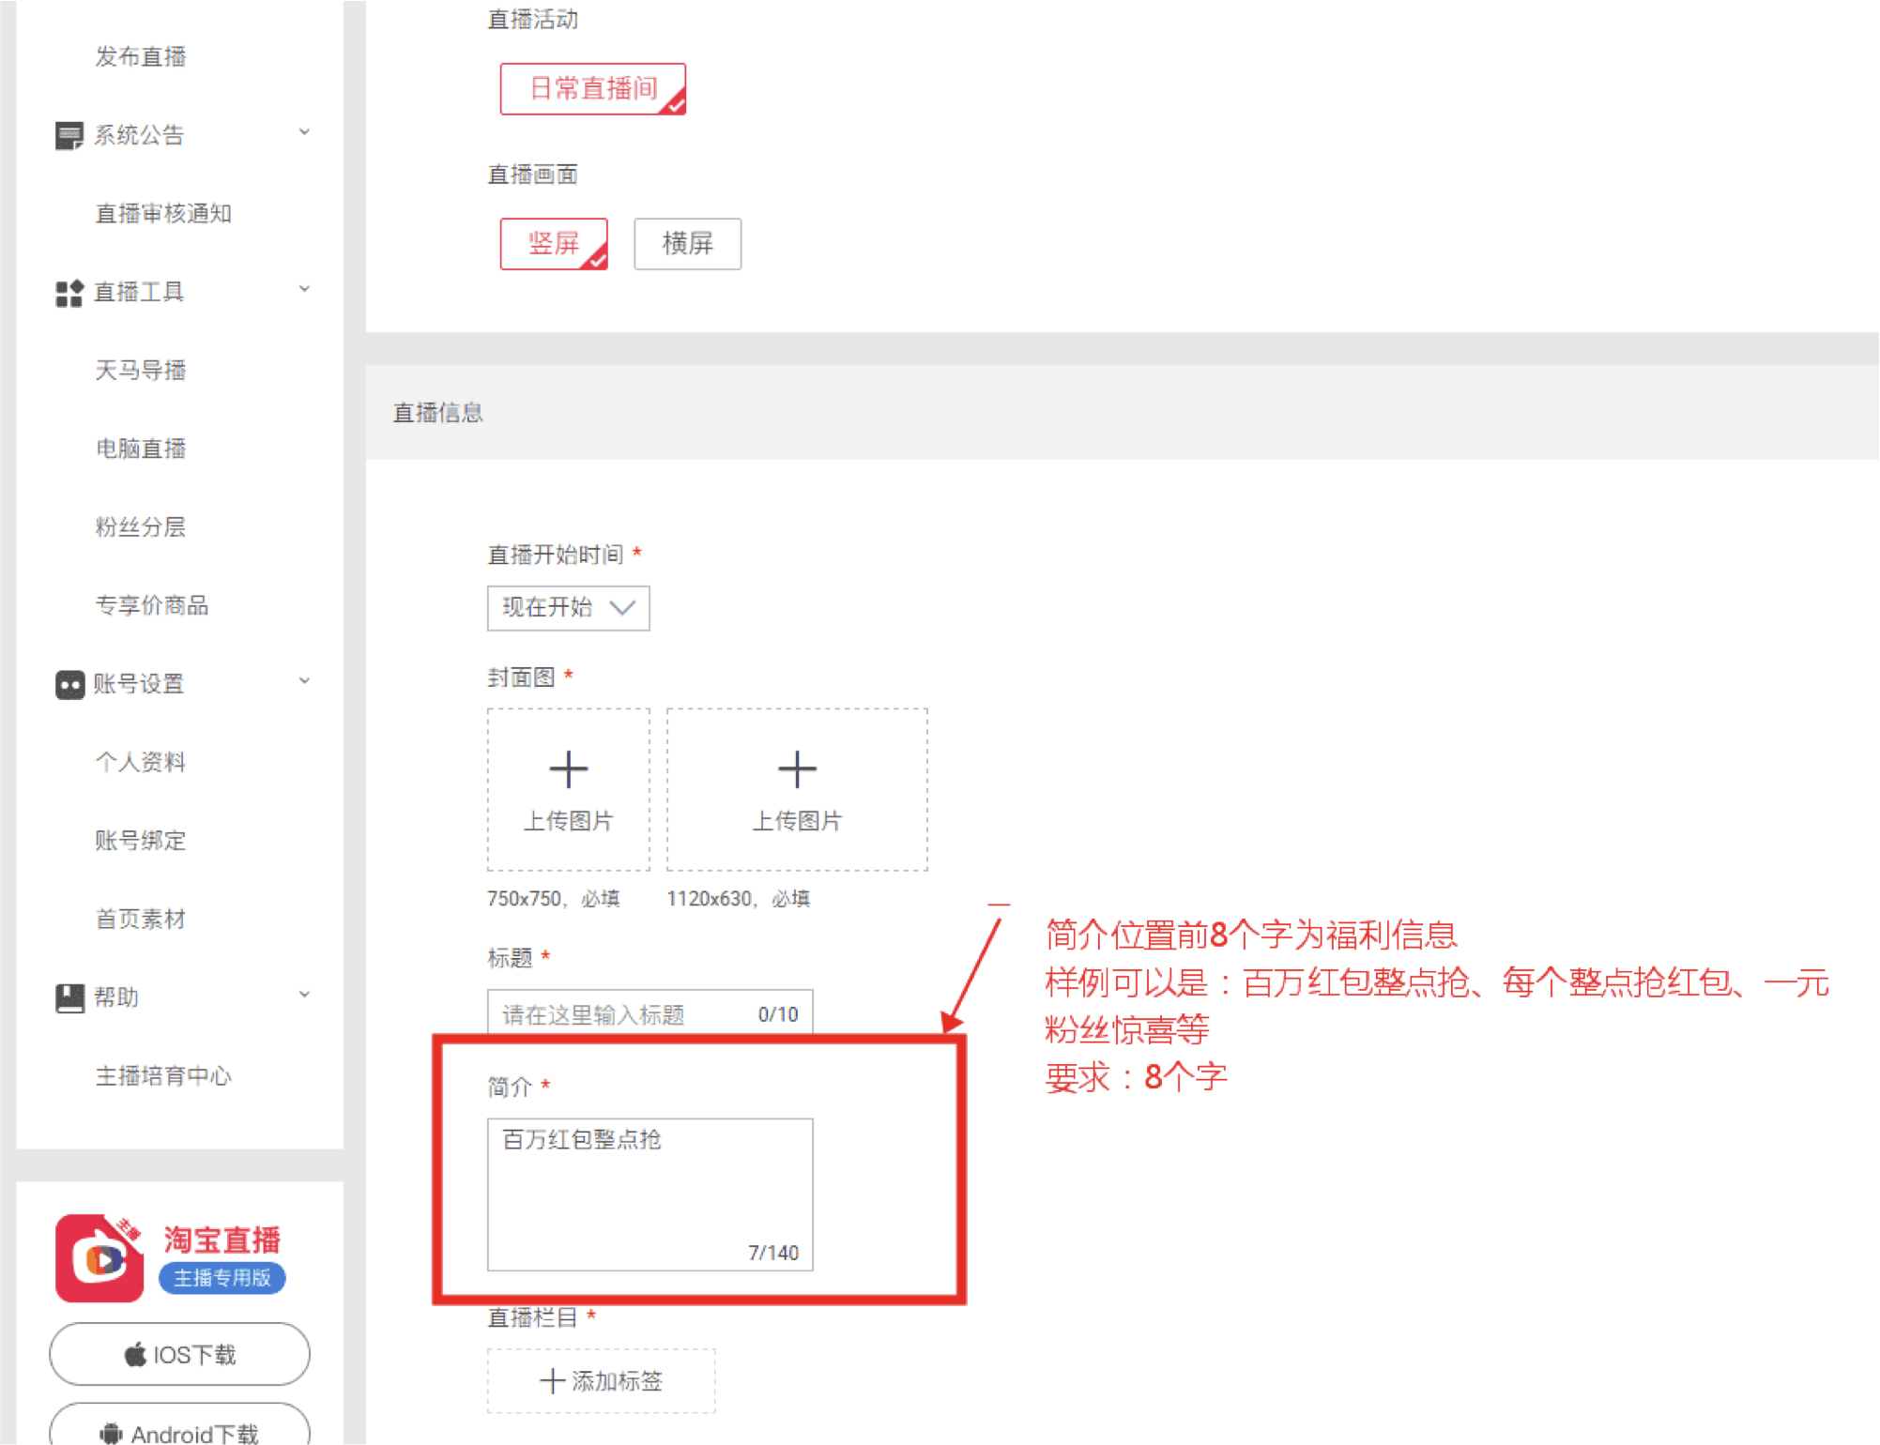Open 首页素材 in sidebar

(140, 919)
